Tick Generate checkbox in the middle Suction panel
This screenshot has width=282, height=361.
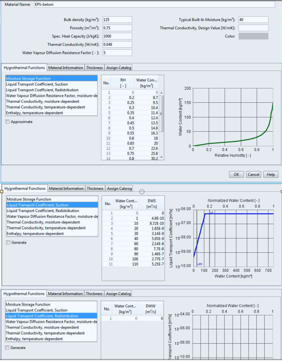click(x=8, y=242)
